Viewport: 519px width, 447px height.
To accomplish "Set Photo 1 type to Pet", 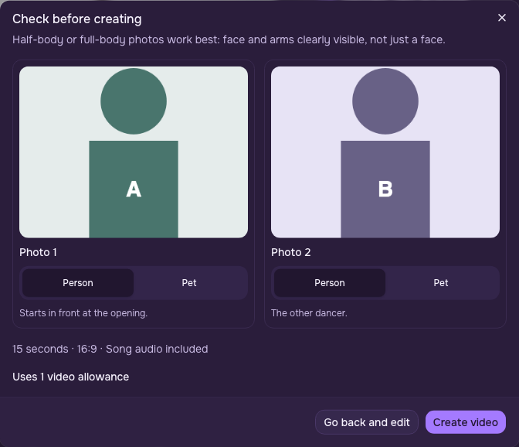I will tap(189, 283).
